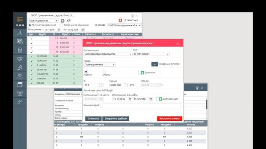The image size is (266, 149).
Task: Click the logo above the clock
Action: pyautogui.click(x=20, y=19)
